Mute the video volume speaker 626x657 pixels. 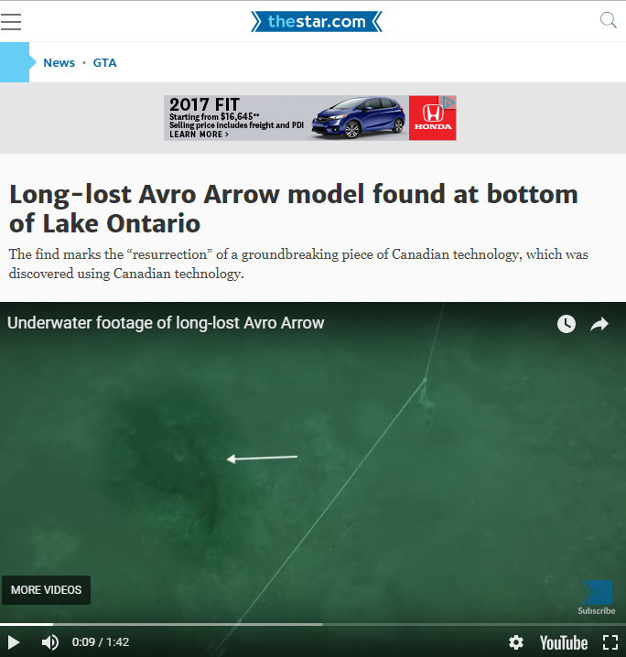click(x=49, y=642)
